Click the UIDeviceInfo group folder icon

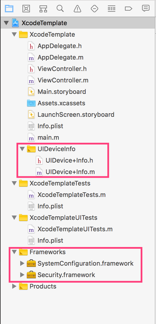(31, 149)
